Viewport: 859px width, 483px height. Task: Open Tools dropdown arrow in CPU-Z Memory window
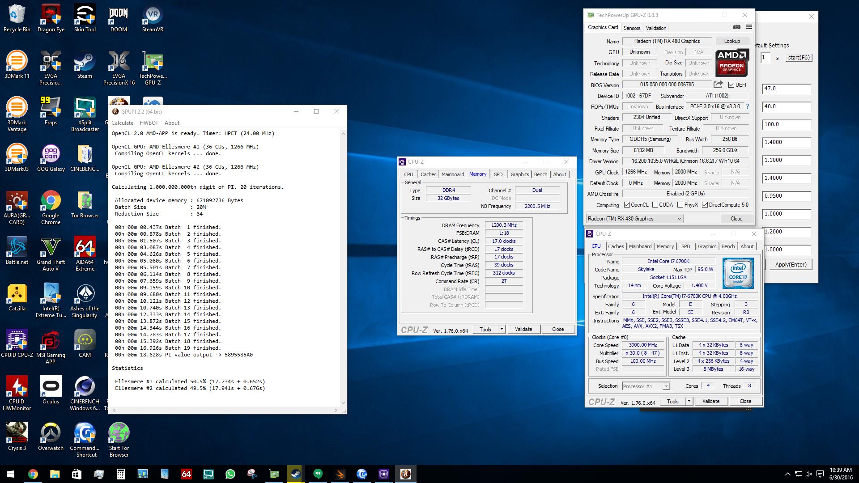coord(502,329)
